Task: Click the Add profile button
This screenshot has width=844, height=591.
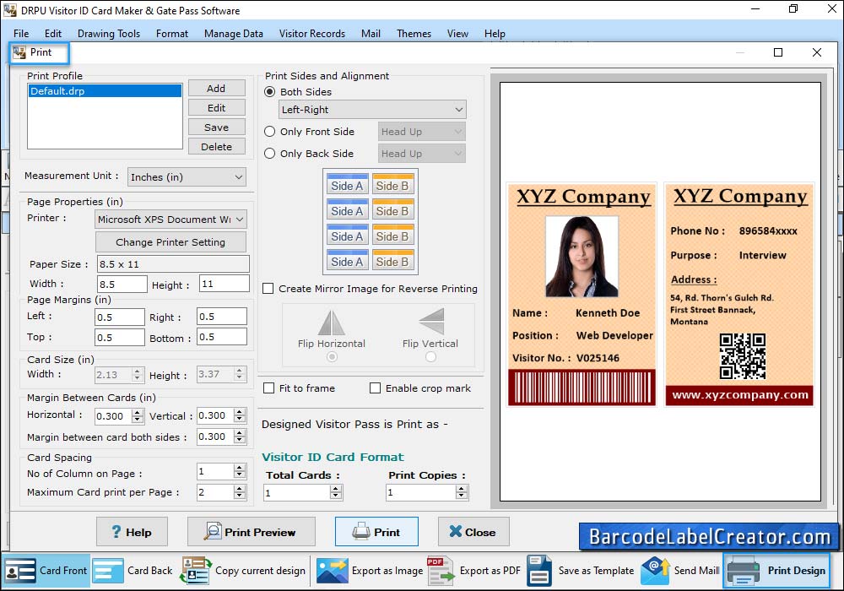Action: point(216,89)
